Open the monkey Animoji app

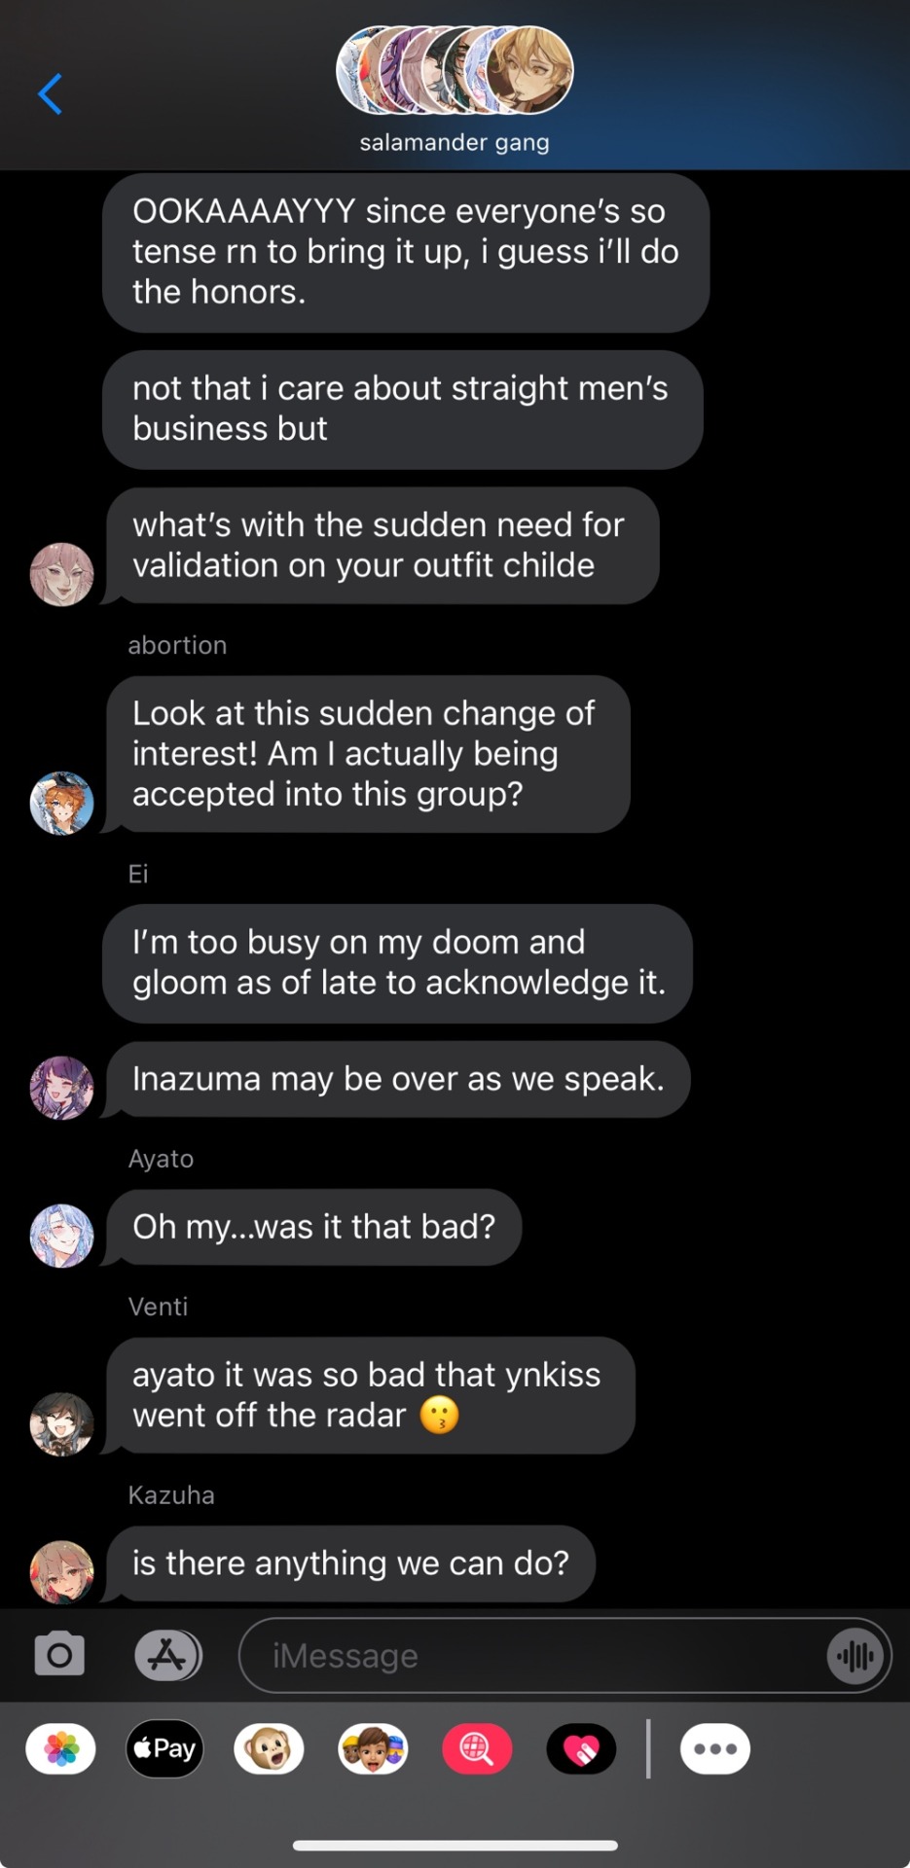coord(269,1748)
